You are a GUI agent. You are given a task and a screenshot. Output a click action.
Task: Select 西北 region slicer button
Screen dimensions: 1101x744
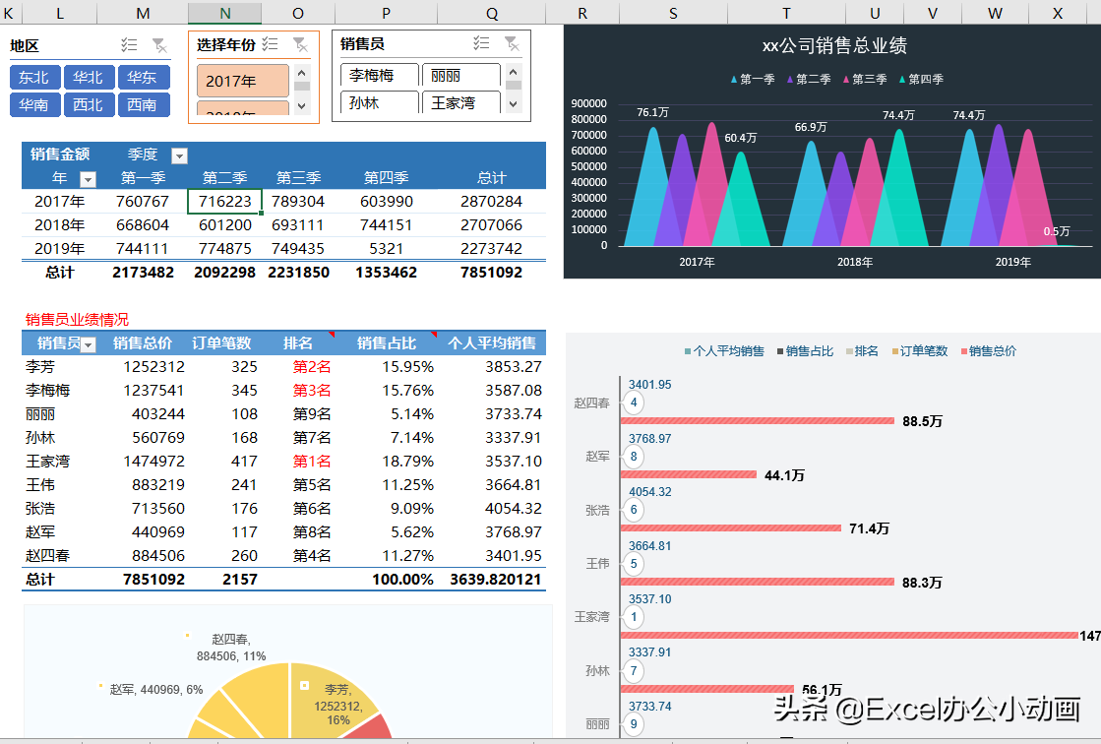tap(89, 104)
